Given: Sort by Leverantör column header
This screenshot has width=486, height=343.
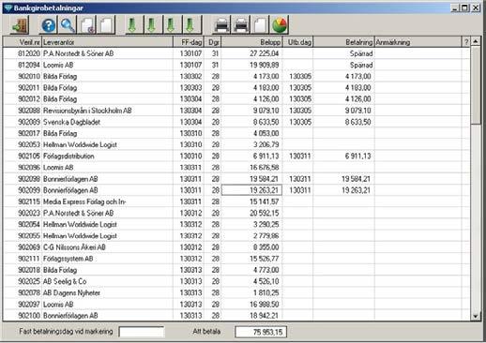Looking at the screenshot, I should coord(107,42).
